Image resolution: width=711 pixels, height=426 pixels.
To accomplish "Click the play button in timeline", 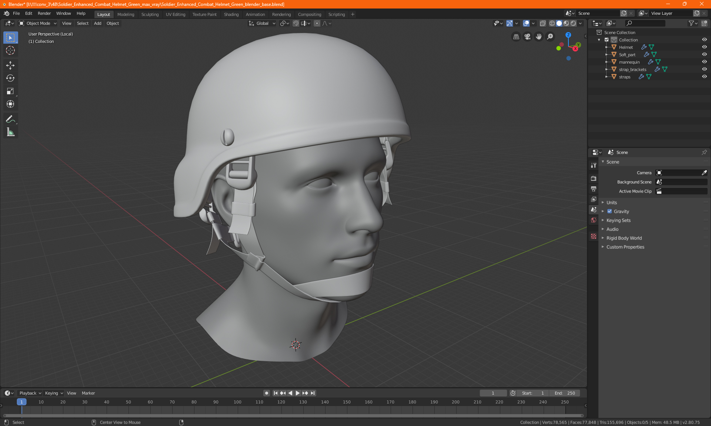I will point(298,393).
